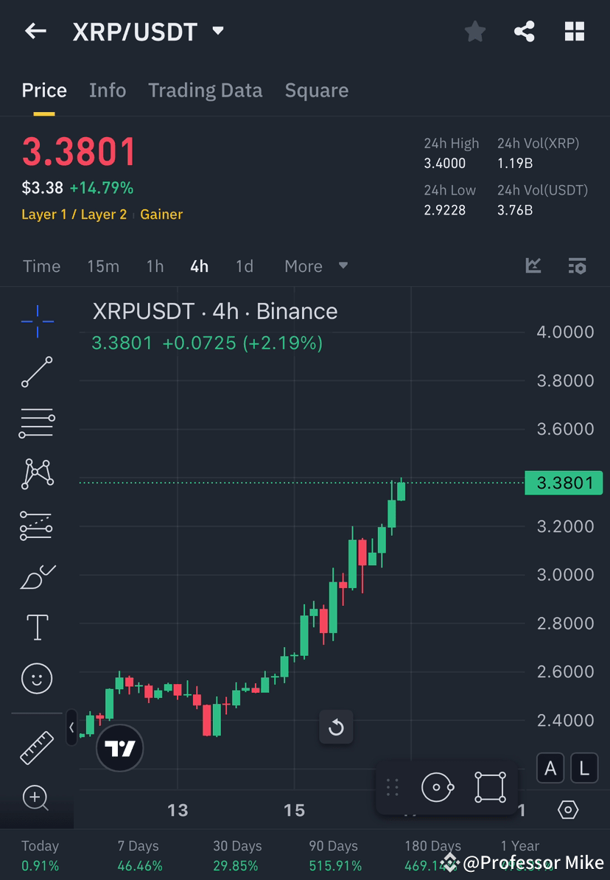The image size is (610, 880).
Task: Select the zoom-in magnifier tool
Action: point(37,798)
